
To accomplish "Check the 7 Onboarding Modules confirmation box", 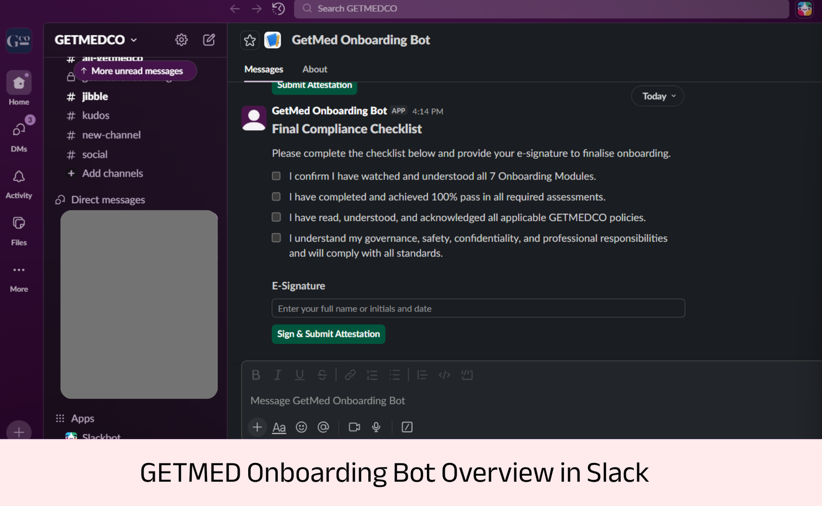I will (276, 176).
